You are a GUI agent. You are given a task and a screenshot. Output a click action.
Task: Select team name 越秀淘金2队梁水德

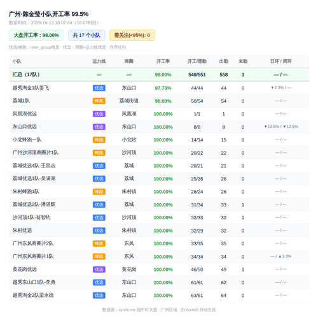pos(33,295)
